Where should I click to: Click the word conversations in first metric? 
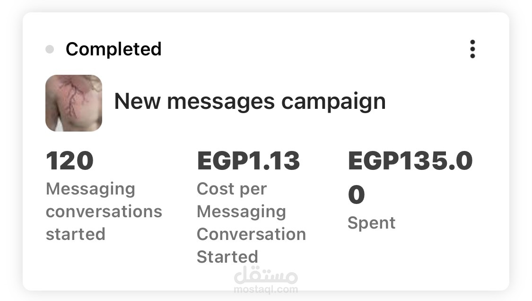[104, 212]
